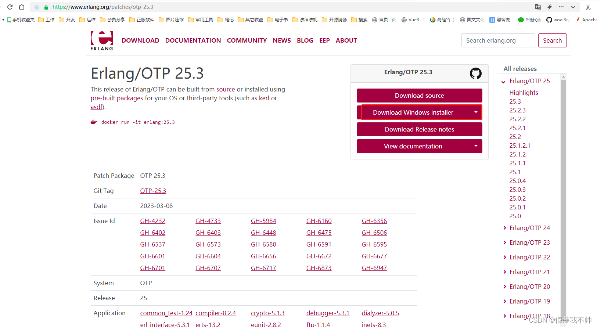Expand the address bar dropdown chevron
This screenshot has width=597, height=327.
(573, 7)
